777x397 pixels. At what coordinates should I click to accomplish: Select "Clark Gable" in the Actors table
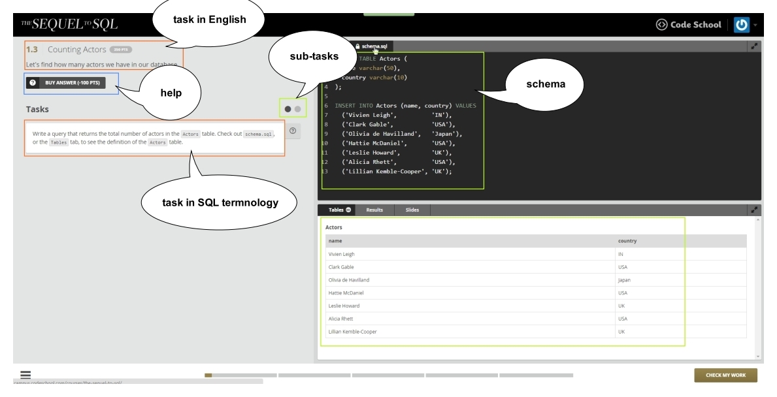[x=341, y=267]
